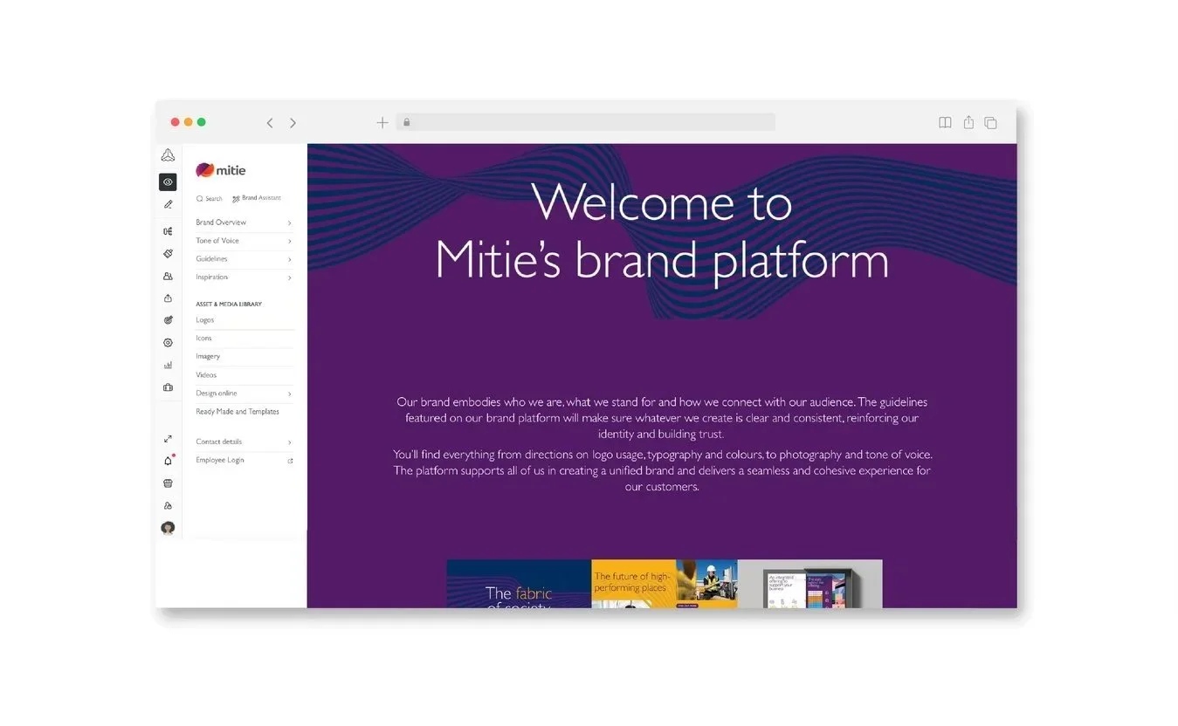Click the ASSET & MEDIA LIBRARY heading

click(x=229, y=305)
